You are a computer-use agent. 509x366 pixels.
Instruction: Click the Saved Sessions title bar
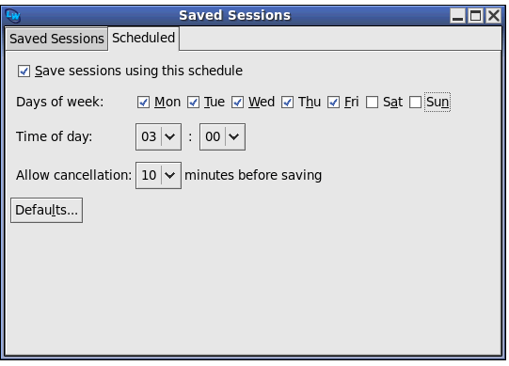coord(235,15)
